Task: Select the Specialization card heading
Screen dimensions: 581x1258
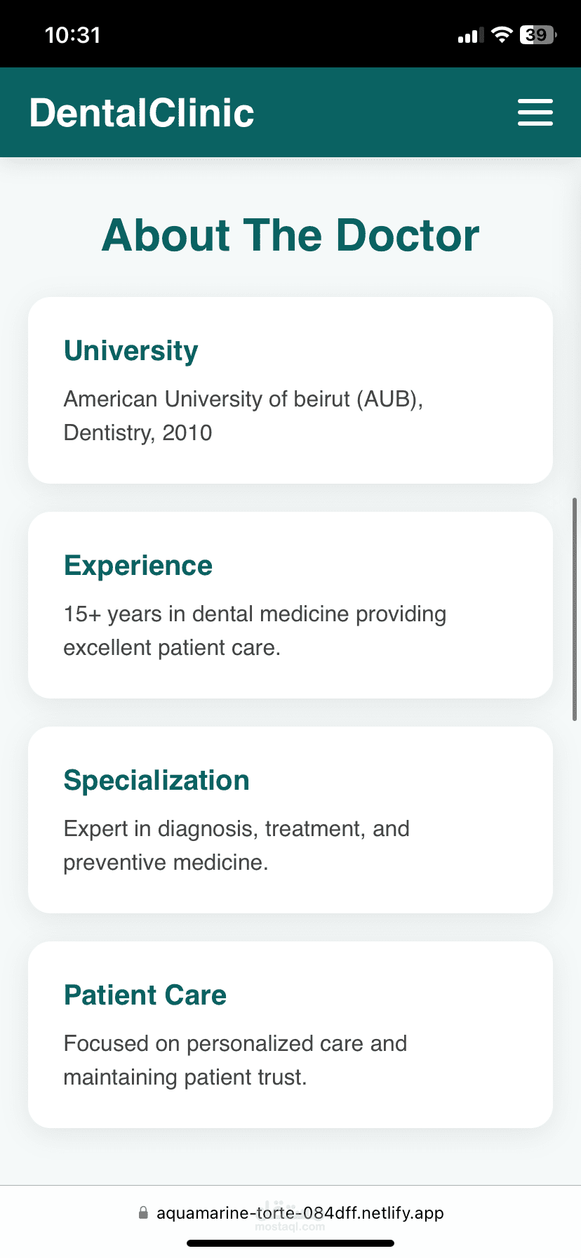Action: 156,780
